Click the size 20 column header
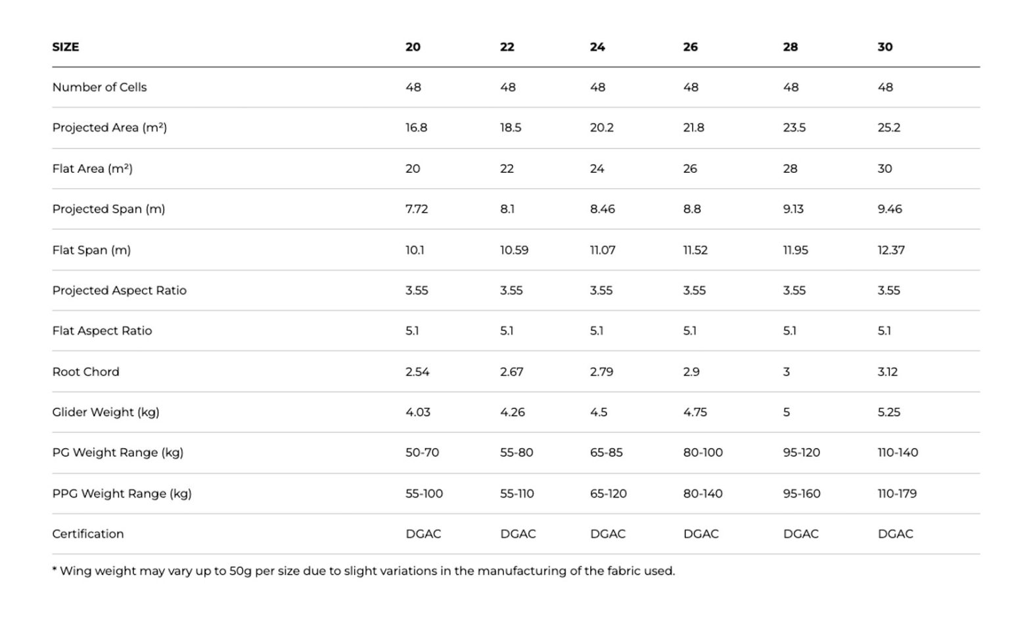 coord(413,47)
